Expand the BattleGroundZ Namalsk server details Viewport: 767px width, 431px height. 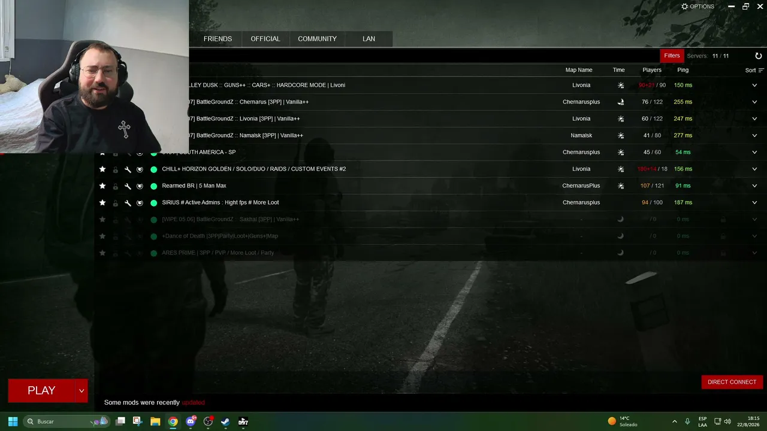[754, 135]
